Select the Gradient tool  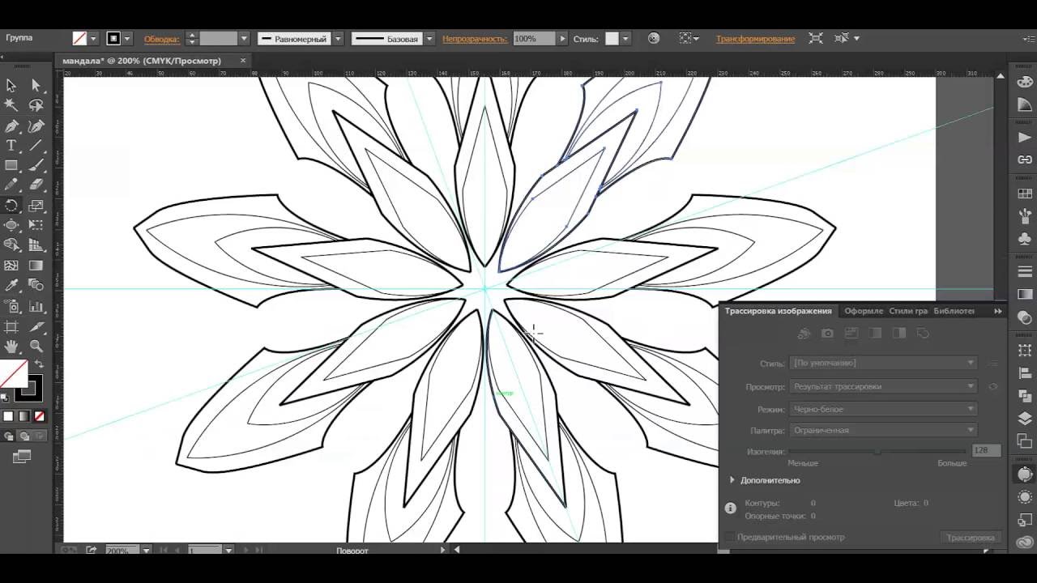point(36,266)
